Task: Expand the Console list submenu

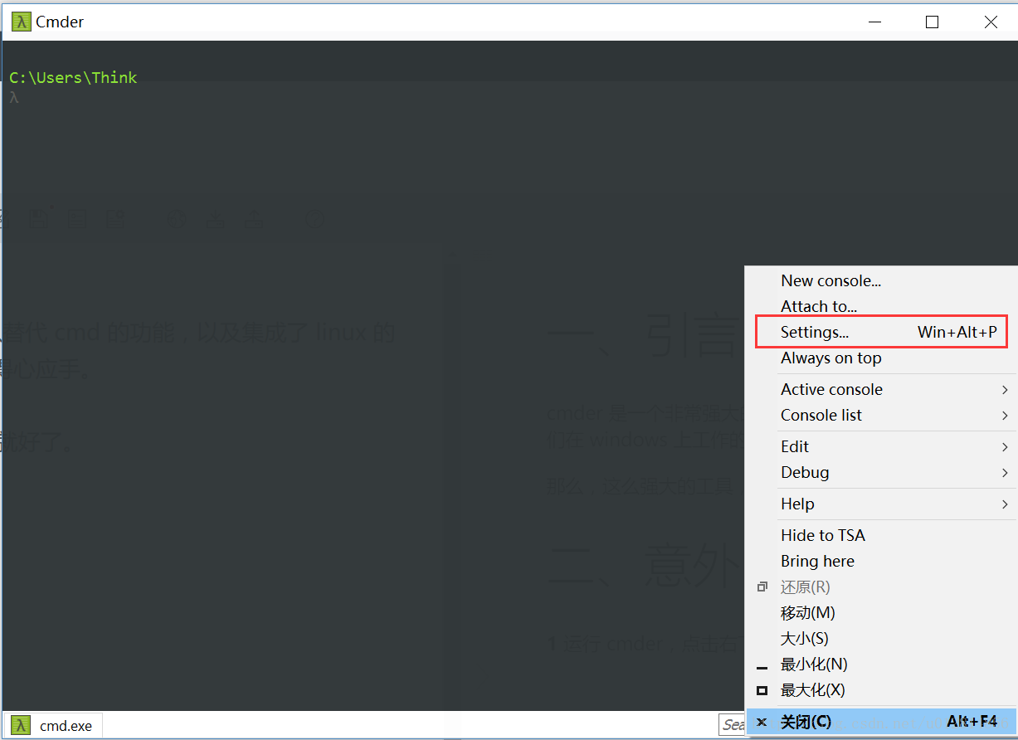Action: 881,415
